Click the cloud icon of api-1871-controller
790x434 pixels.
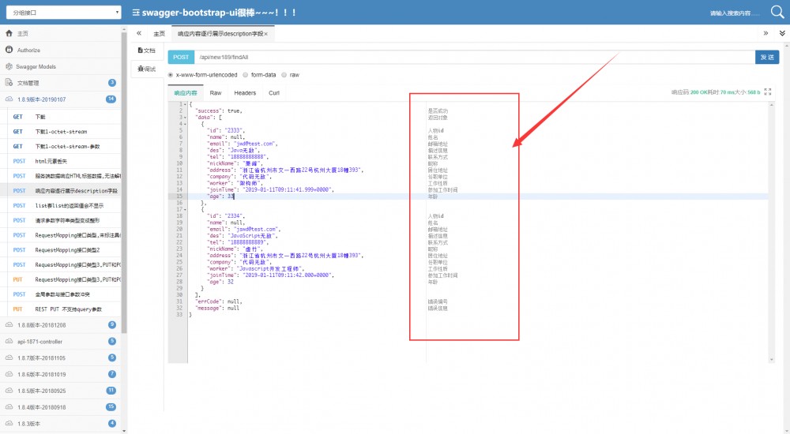pyautogui.click(x=9, y=342)
